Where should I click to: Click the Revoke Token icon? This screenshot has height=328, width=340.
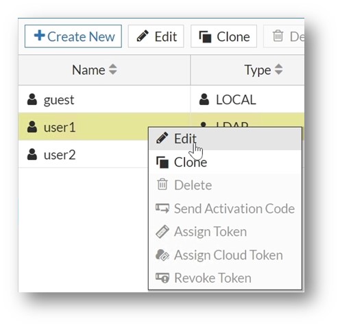[x=162, y=278]
